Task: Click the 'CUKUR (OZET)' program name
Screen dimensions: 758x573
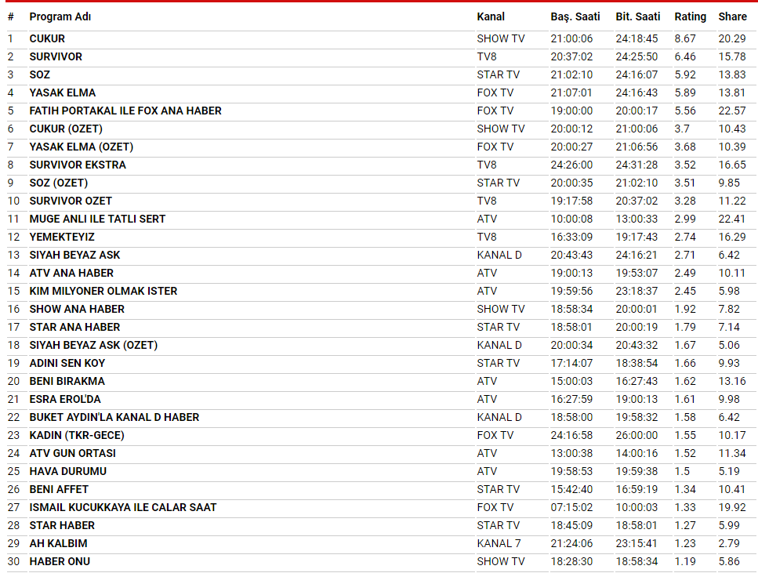Action: tap(66, 129)
